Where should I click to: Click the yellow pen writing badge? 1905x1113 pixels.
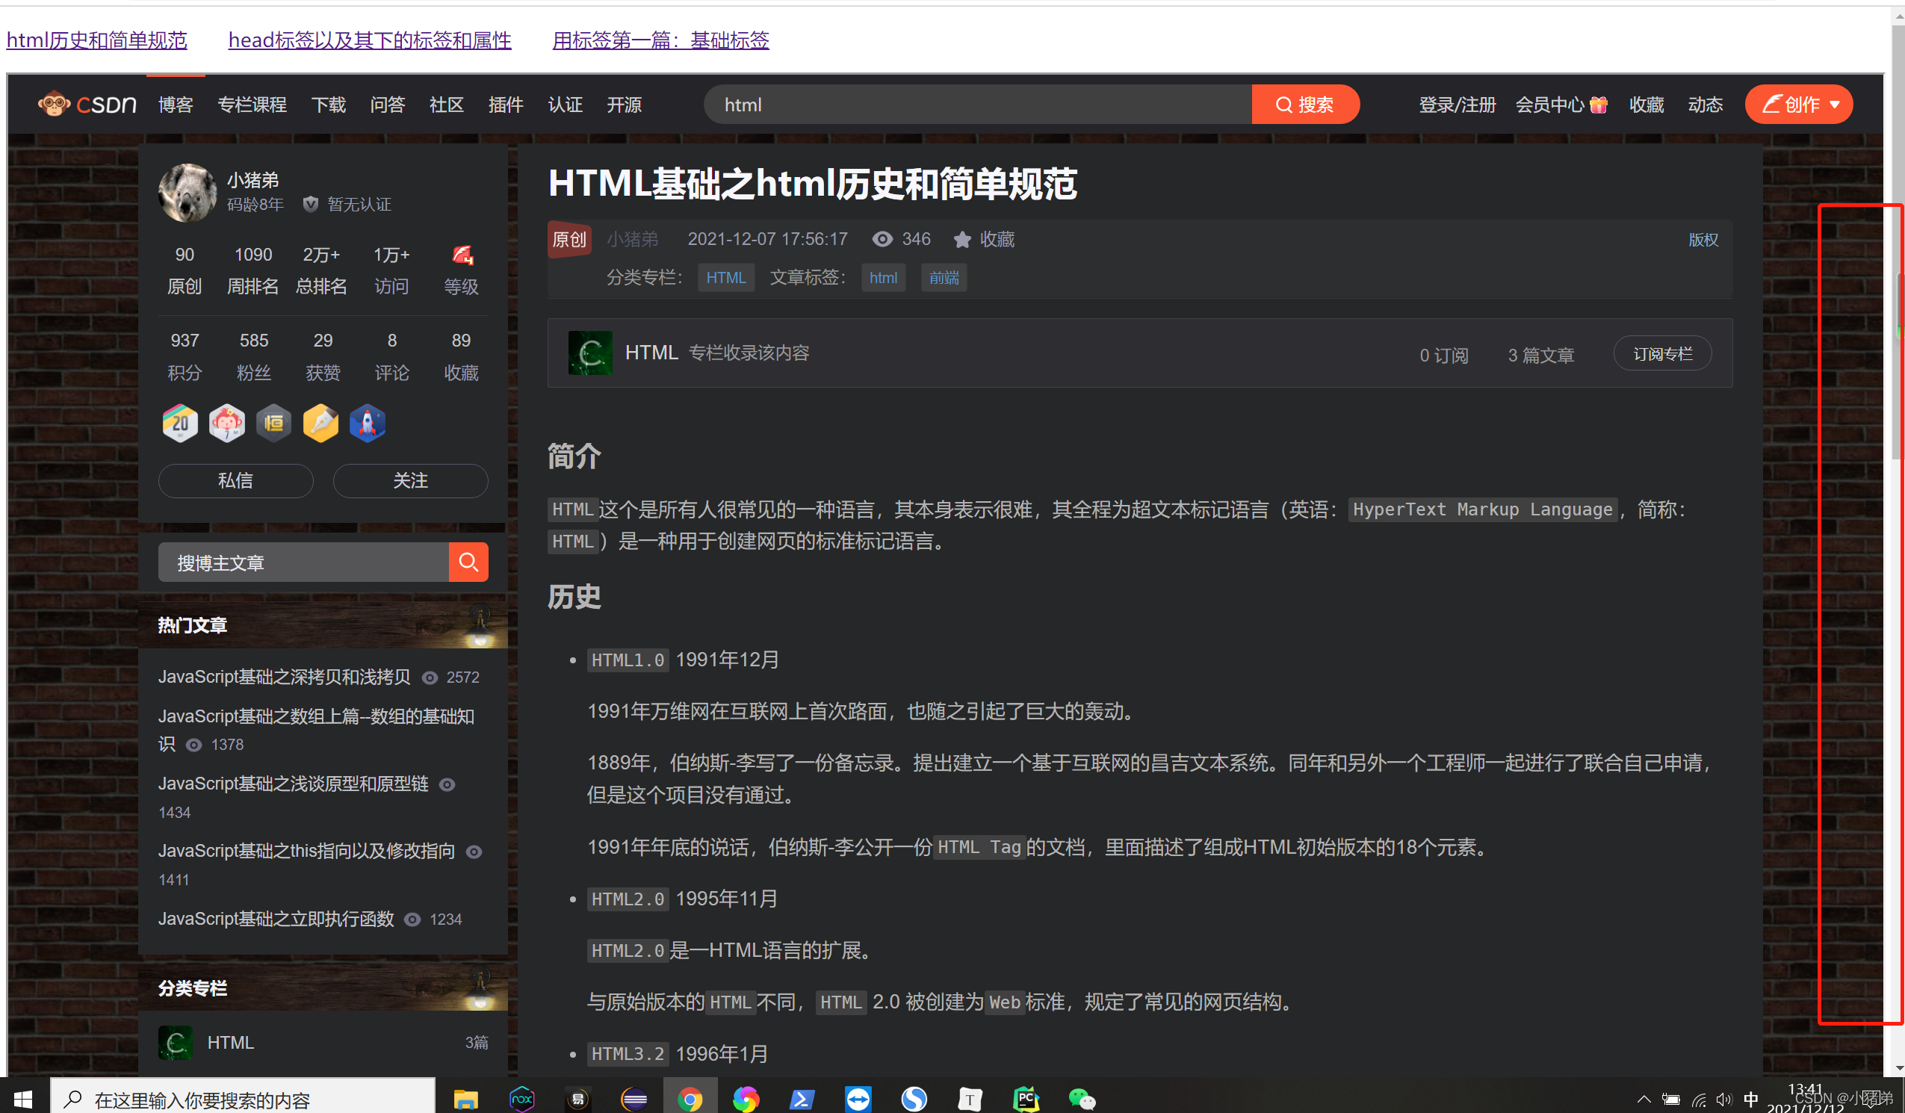pyautogui.click(x=320, y=423)
